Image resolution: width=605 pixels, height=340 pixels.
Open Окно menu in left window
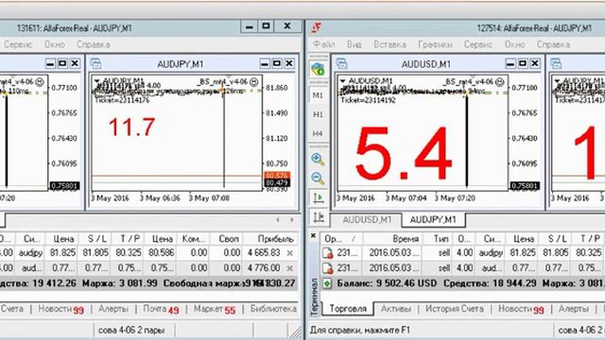55,44
